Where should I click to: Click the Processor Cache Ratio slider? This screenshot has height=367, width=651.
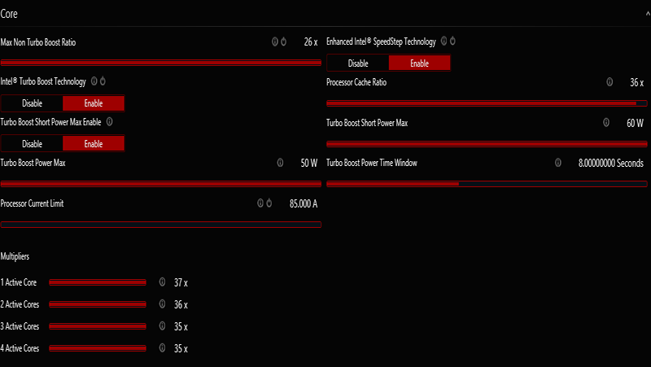point(487,103)
